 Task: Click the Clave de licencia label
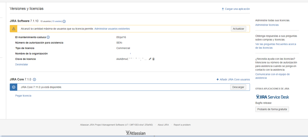[25, 59]
